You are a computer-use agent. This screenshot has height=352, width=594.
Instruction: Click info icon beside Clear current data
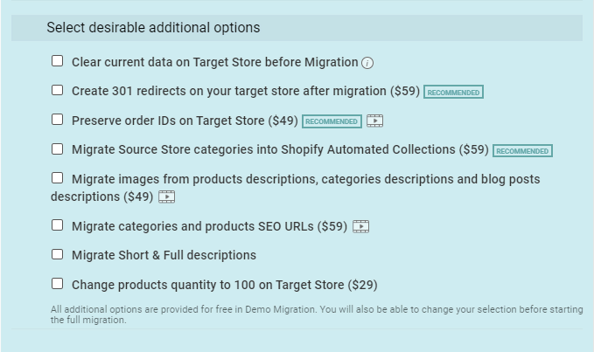coord(368,63)
